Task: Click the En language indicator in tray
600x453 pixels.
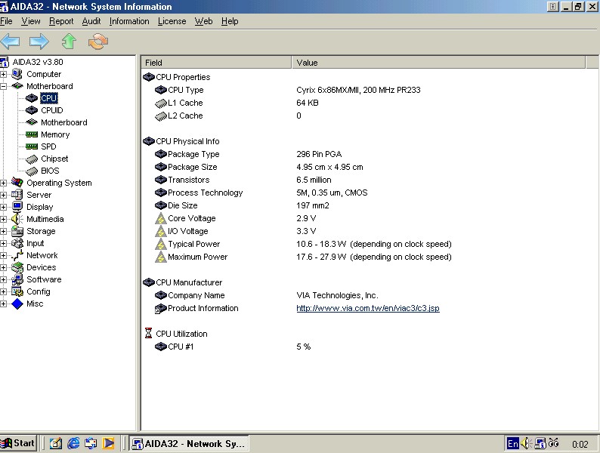Action: click(513, 443)
